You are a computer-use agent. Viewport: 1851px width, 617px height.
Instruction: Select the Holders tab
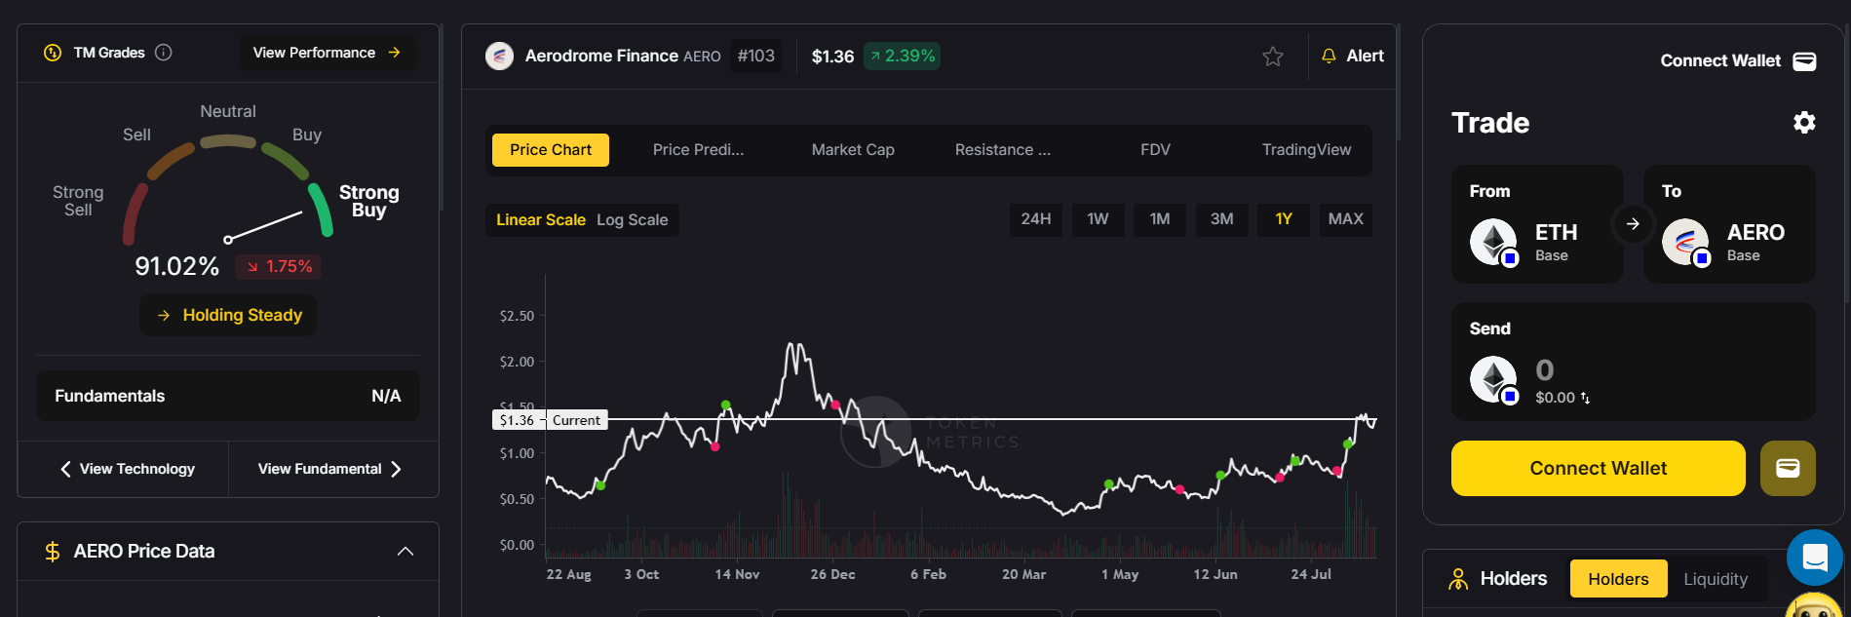coord(1618,579)
